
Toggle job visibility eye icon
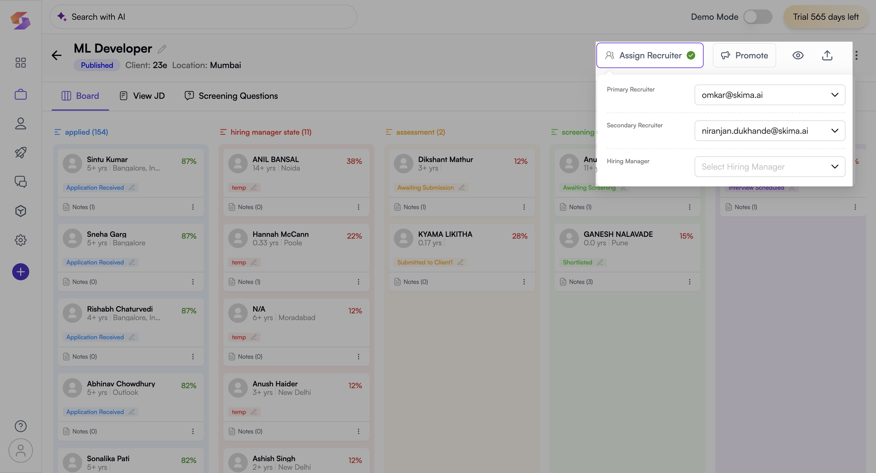(x=798, y=55)
